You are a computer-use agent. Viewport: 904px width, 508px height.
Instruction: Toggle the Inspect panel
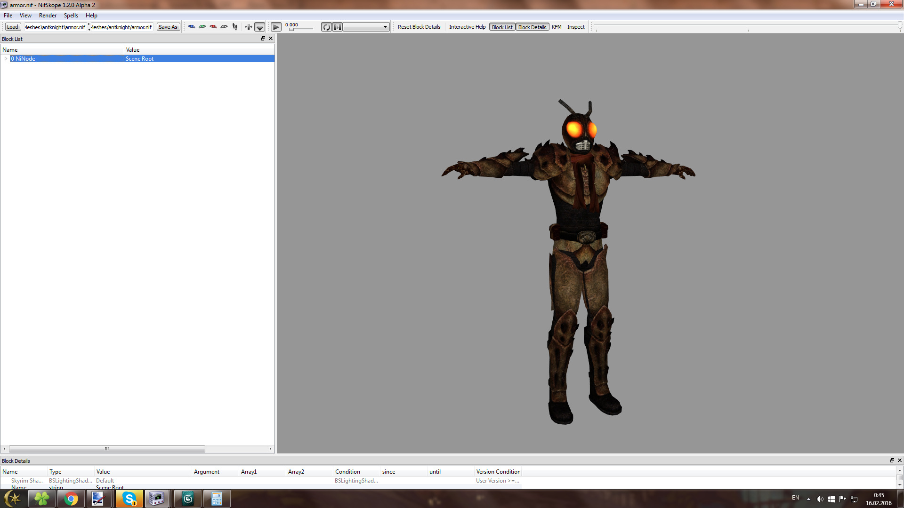(576, 27)
